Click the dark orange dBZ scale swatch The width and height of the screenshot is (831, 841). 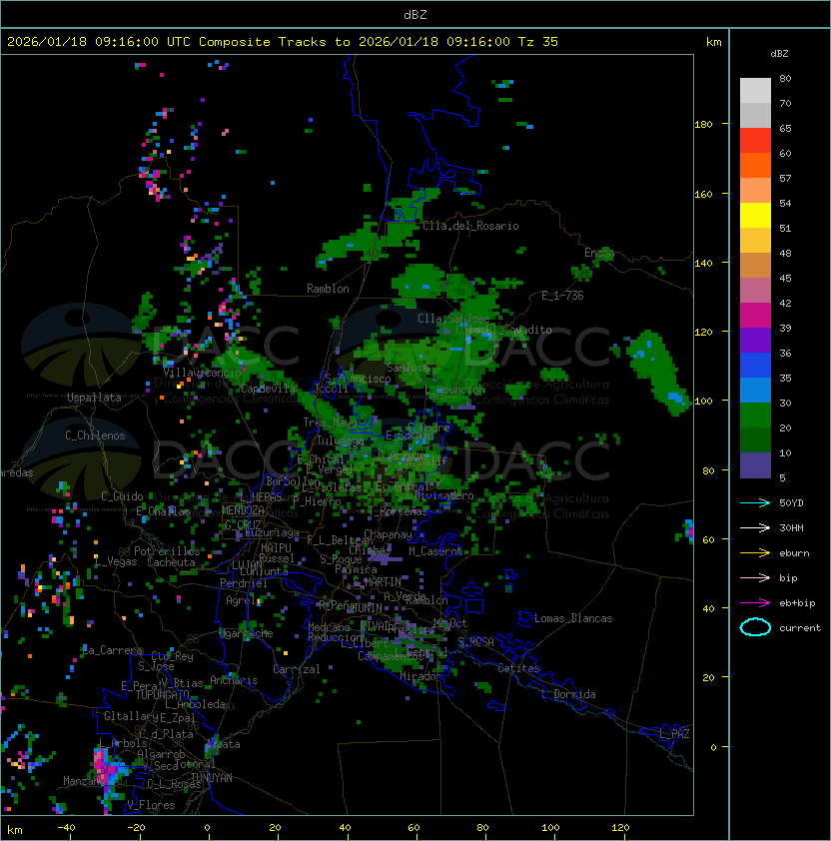755,165
